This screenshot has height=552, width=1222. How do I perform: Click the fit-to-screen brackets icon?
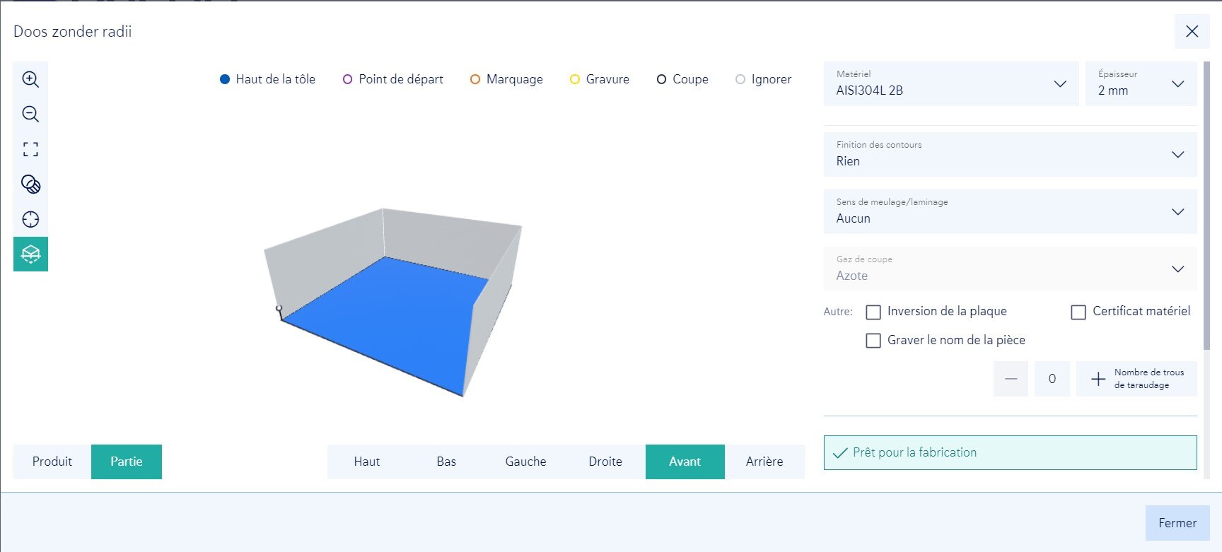click(x=30, y=149)
